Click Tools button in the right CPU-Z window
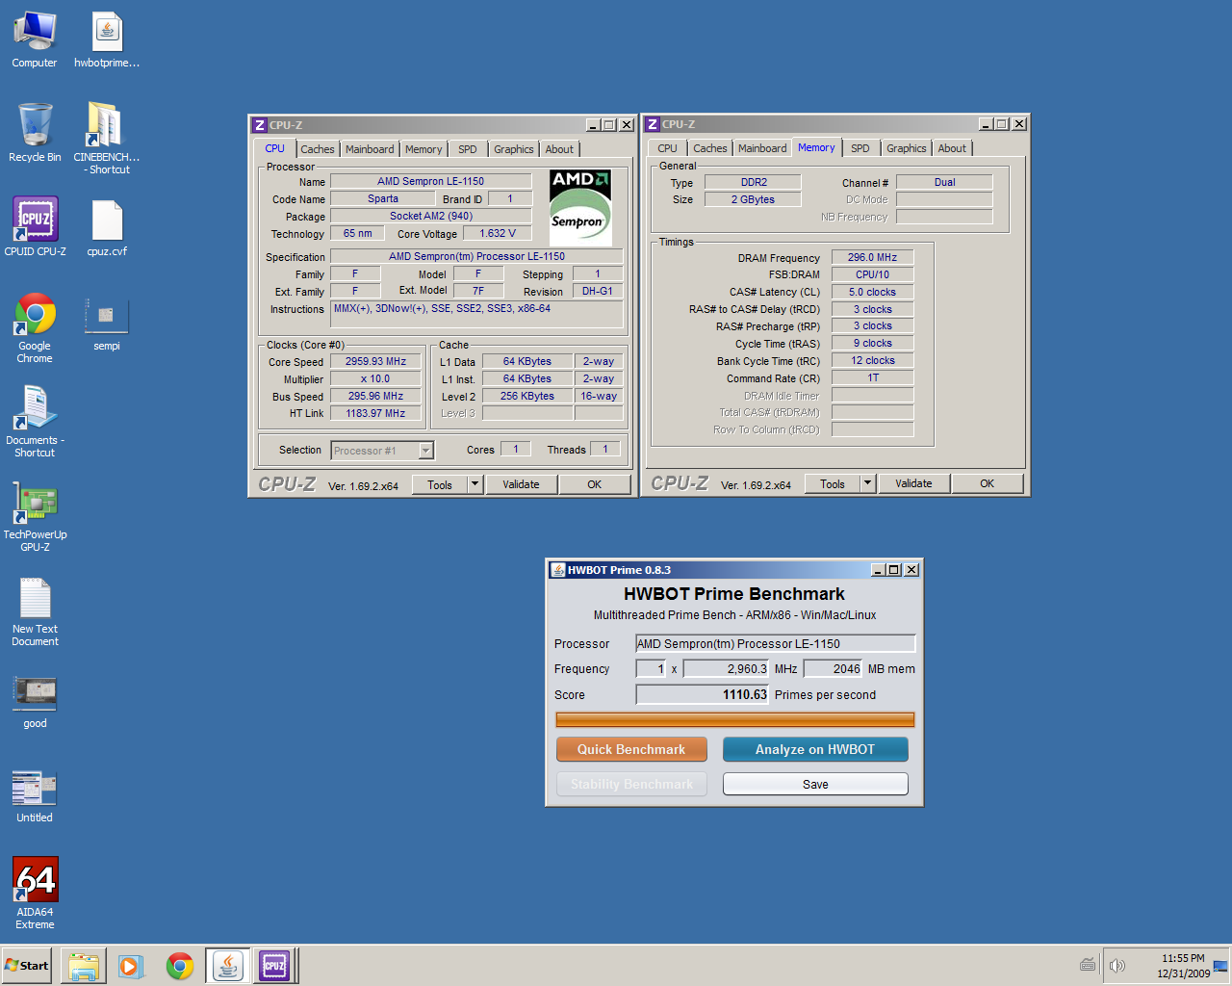 833,483
